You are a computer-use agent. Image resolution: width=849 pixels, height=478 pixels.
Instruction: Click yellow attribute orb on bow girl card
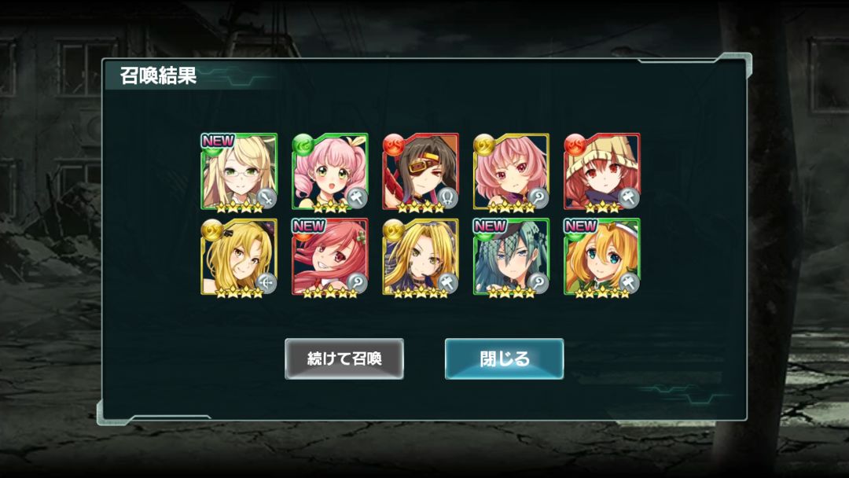point(211,230)
